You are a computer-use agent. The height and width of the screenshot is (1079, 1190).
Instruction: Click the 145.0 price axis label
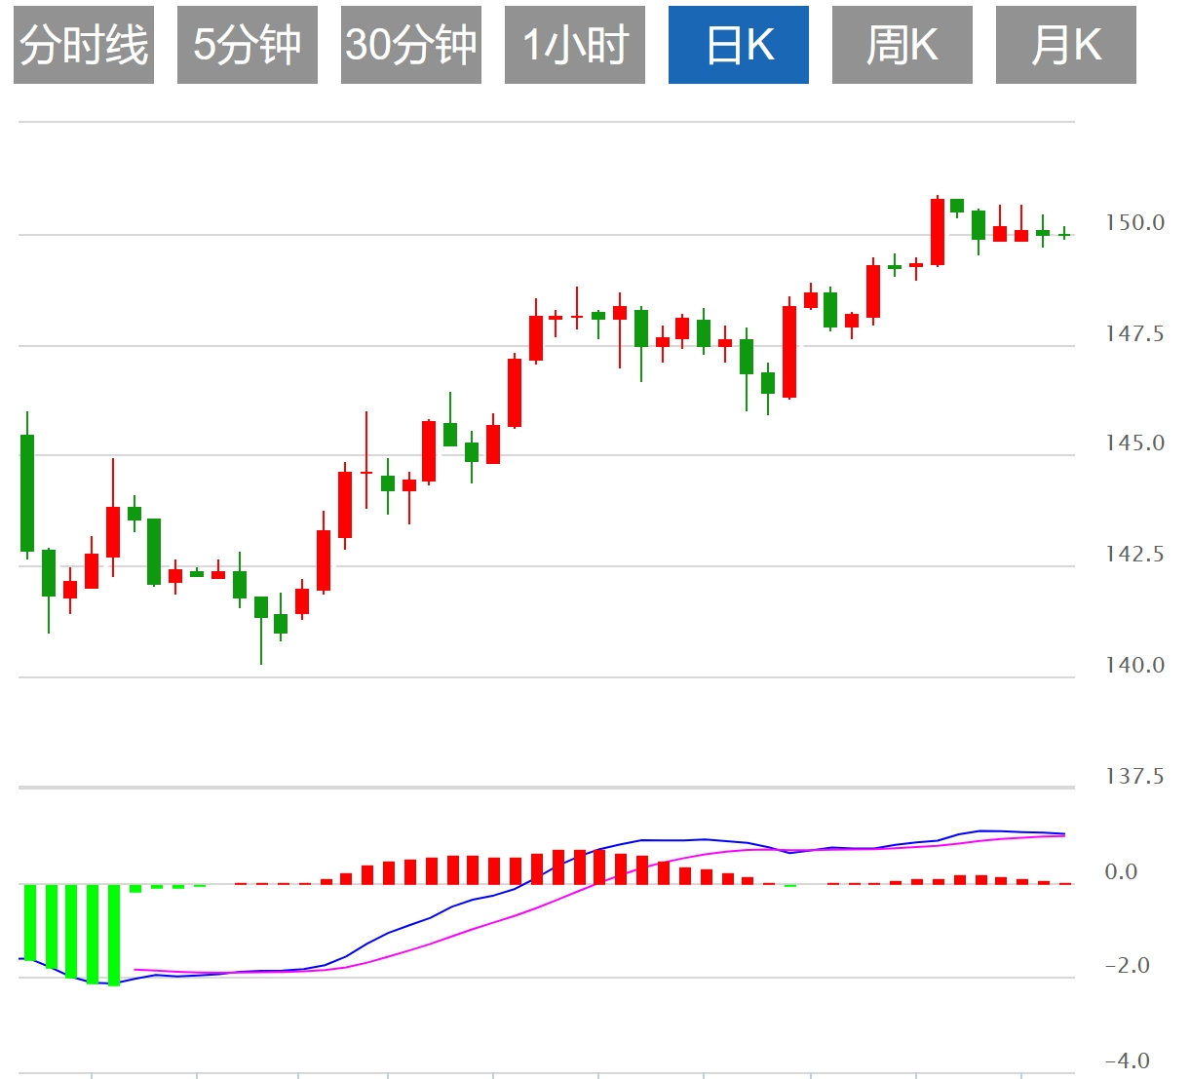click(x=1133, y=443)
